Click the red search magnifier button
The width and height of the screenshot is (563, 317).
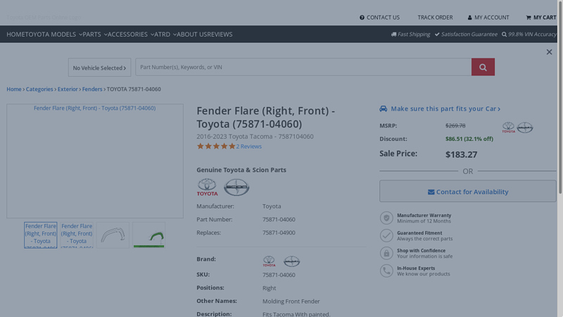pyautogui.click(x=483, y=67)
